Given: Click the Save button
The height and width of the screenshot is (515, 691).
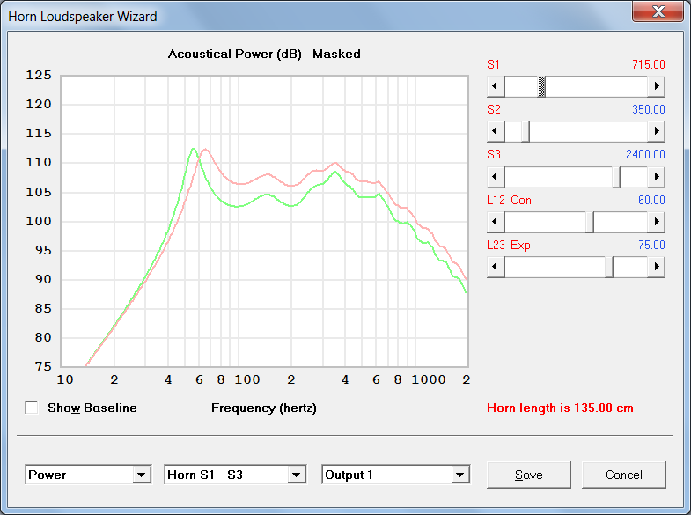Looking at the screenshot, I should coord(529,475).
